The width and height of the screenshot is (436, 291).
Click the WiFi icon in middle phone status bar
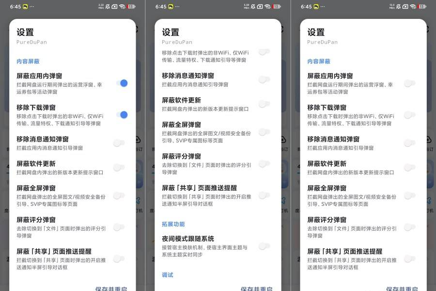coord(267,6)
